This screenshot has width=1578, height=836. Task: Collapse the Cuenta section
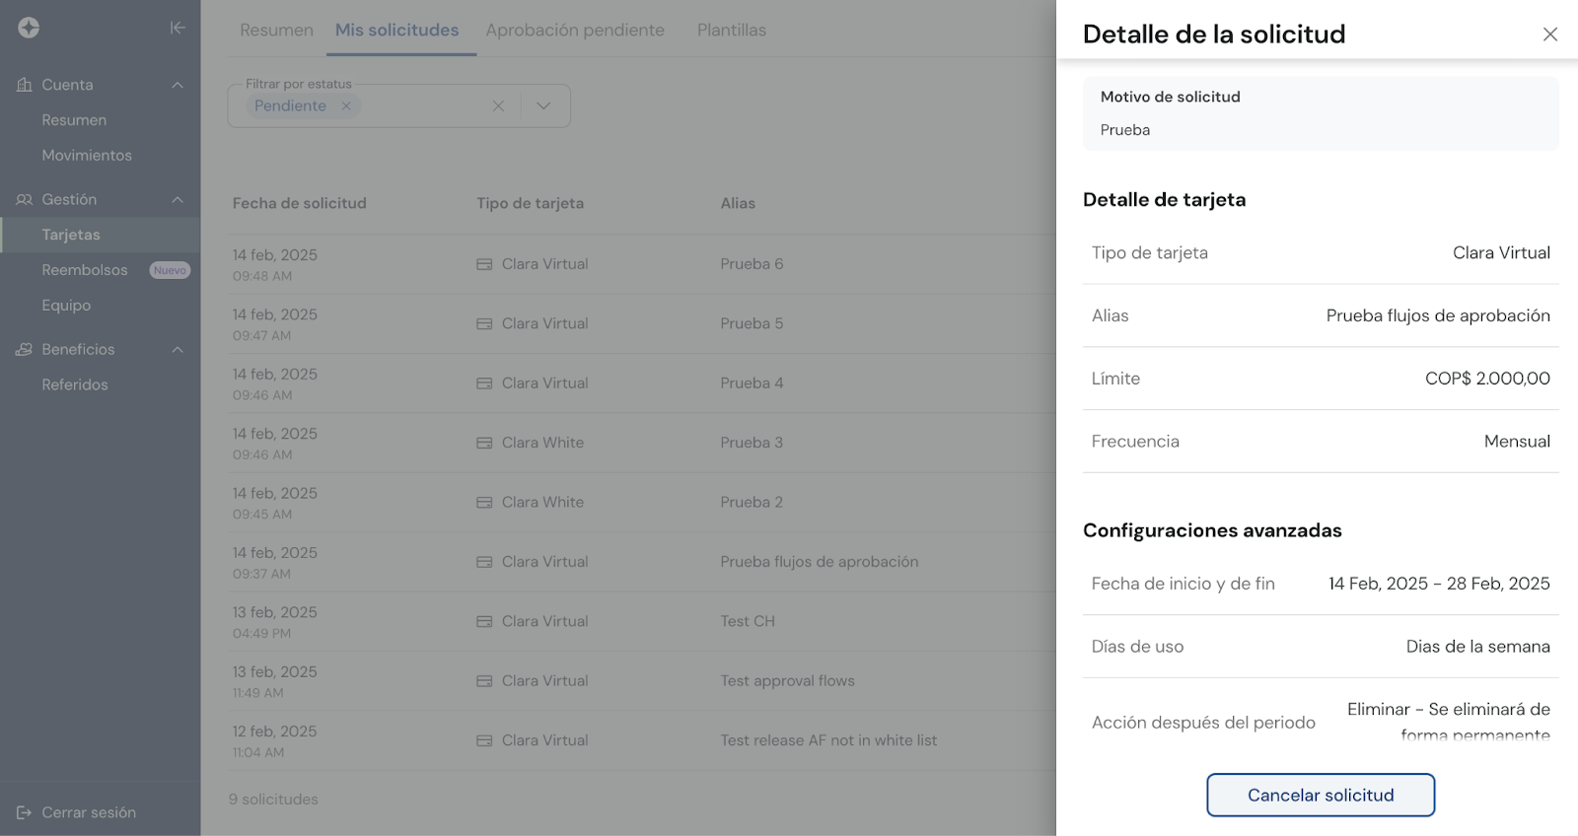point(178,85)
